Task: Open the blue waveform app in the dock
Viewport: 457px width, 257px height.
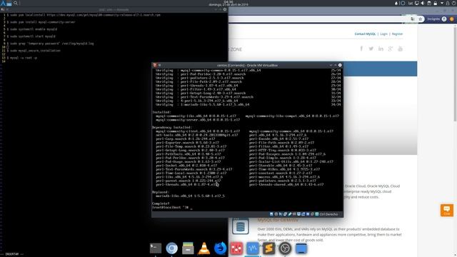Action: coord(252,248)
